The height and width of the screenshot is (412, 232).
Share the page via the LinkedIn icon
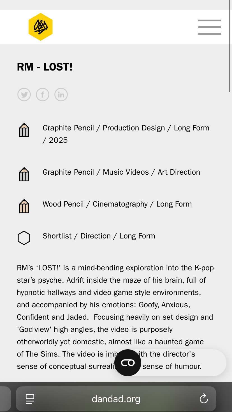point(61,95)
